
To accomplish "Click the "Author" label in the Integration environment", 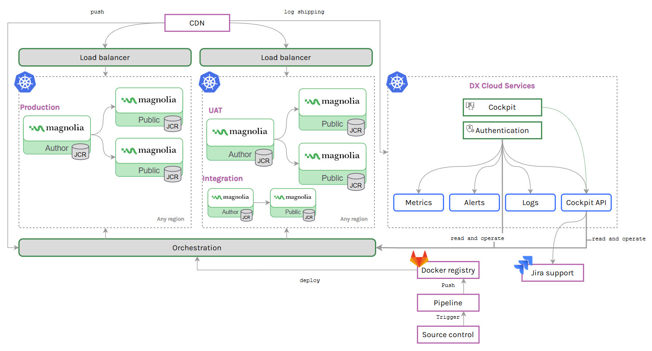I will coord(230,212).
